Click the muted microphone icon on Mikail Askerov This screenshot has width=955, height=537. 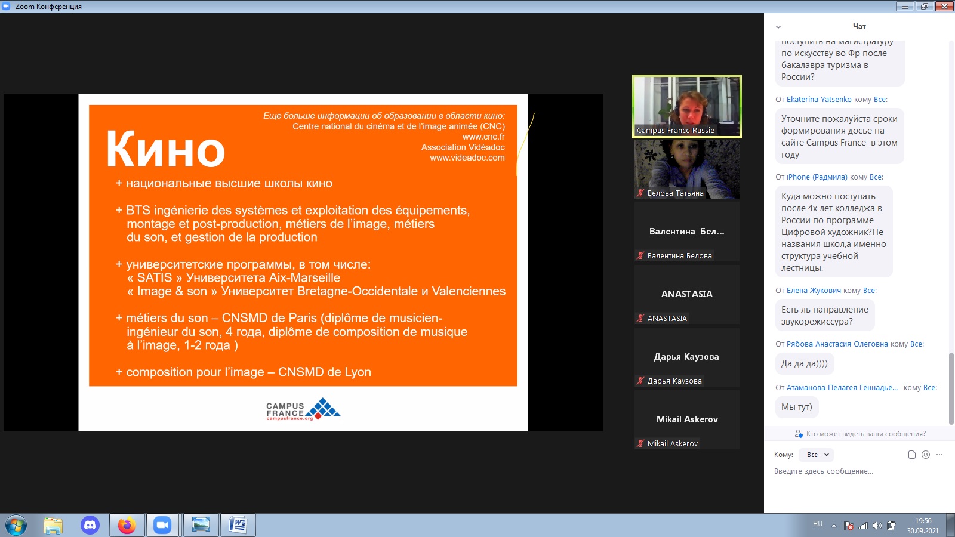640,443
